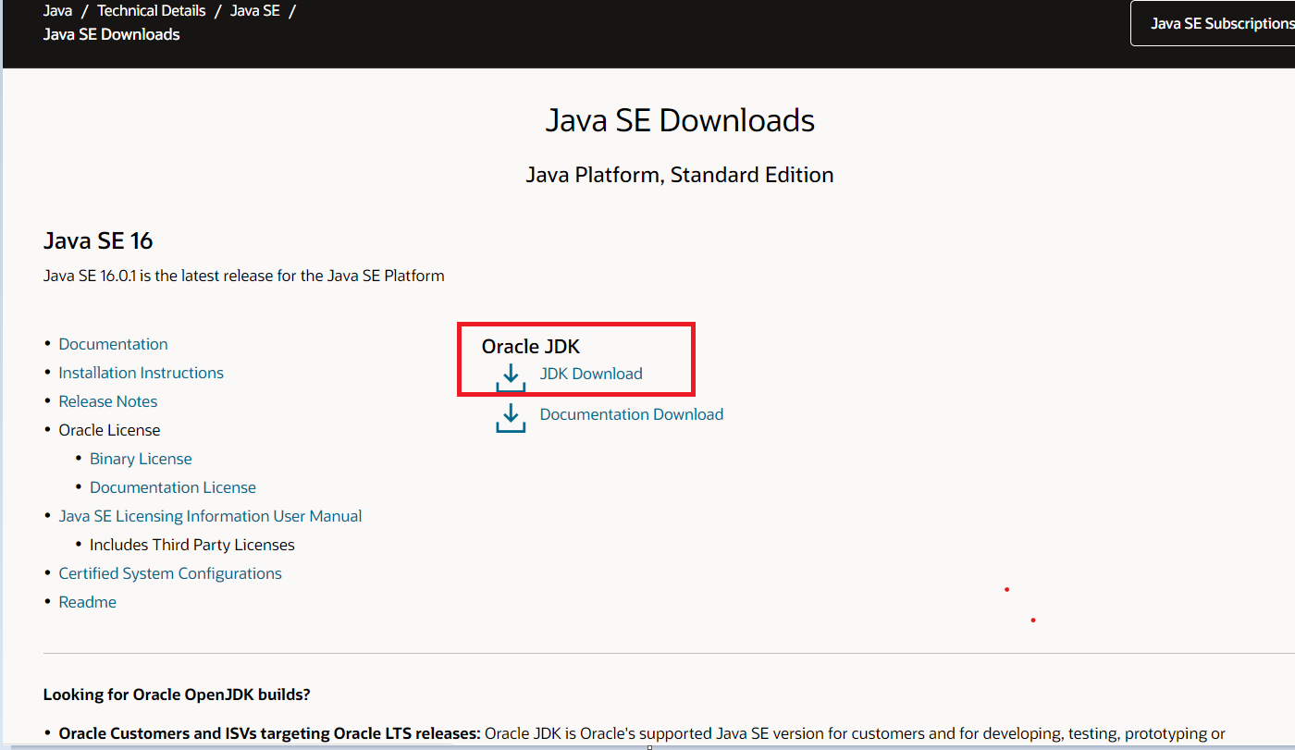
Task: Select Java SE Downloads breadcrumb item
Action: pos(111,34)
